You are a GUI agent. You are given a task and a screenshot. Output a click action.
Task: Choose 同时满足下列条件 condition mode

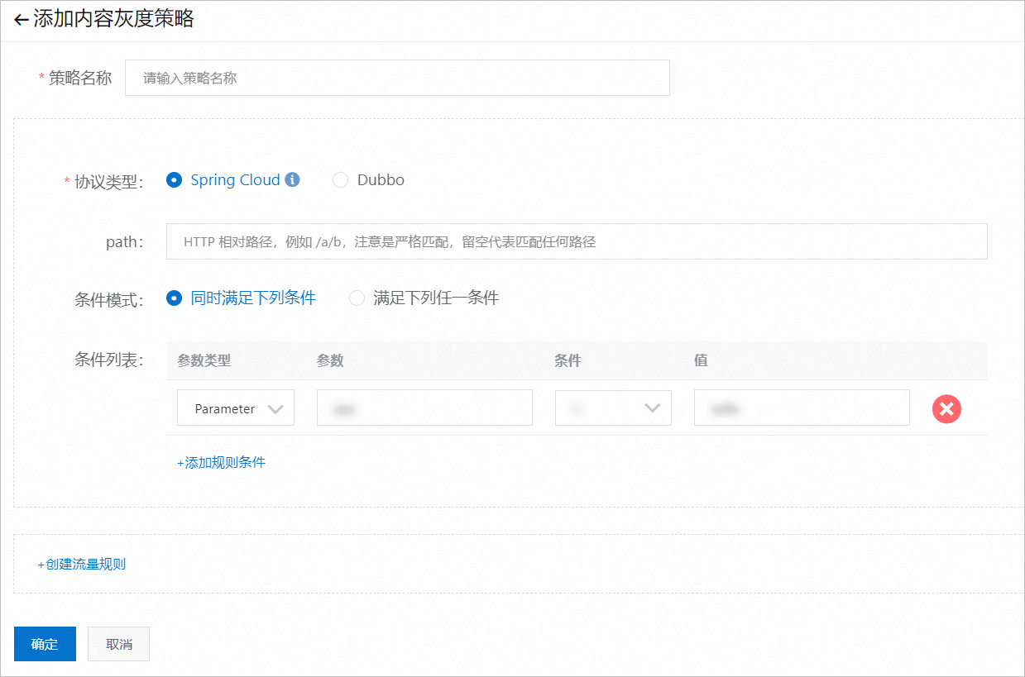pos(174,298)
